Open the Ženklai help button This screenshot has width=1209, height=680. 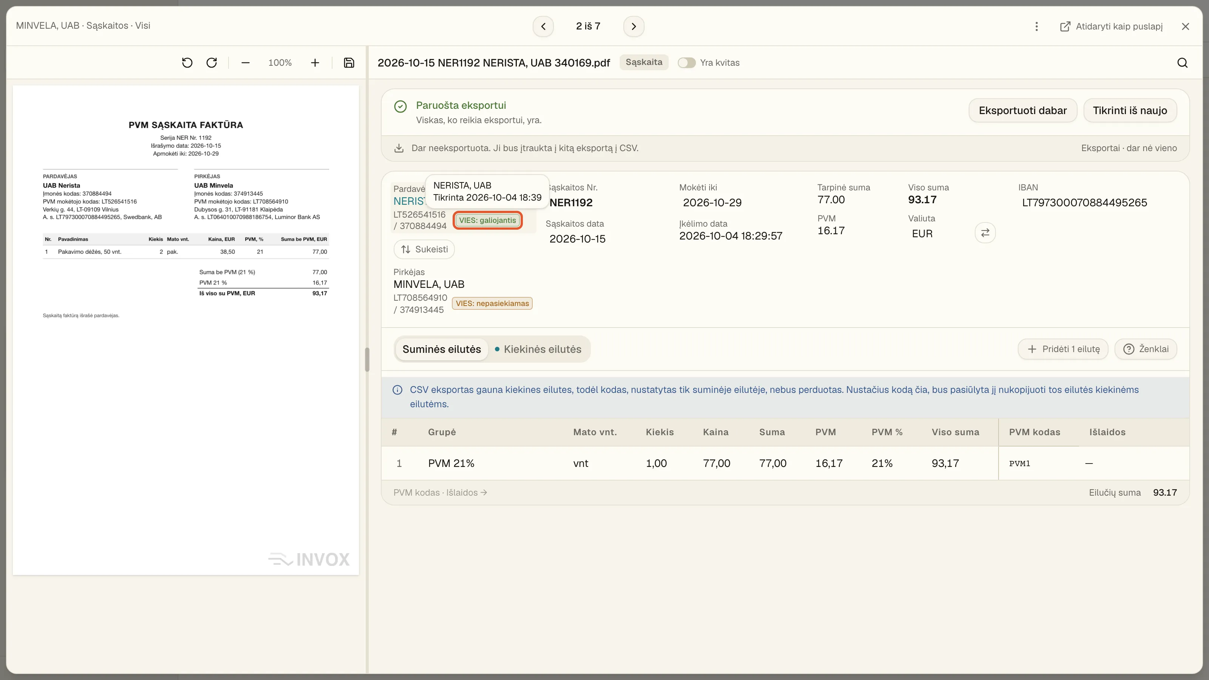(1146, 349)
